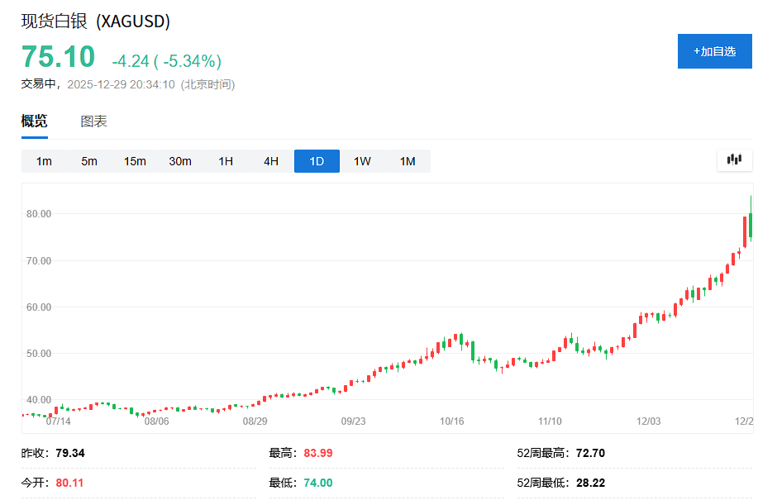Switch chart to 30m interval
This screenshot has width=758, height=500.
tap(180, 161)
